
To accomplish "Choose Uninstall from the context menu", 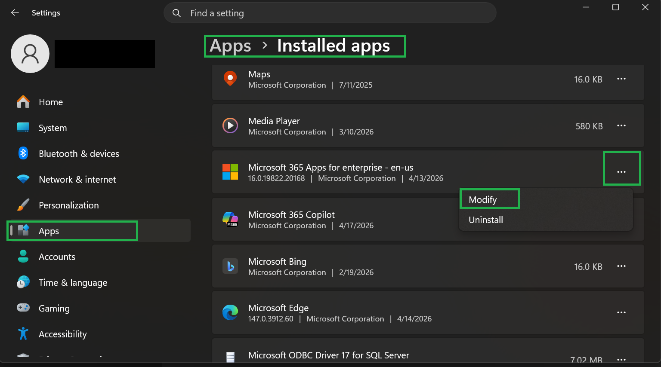I will [x=546, y=220].
